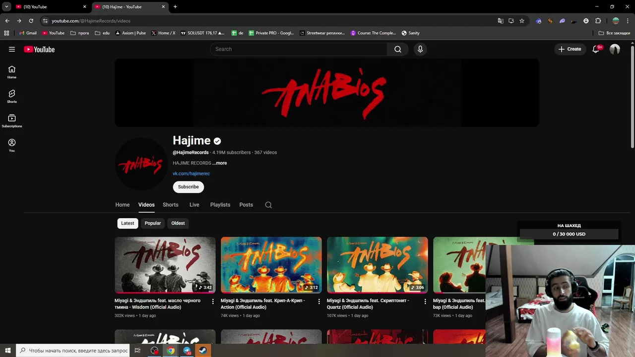635x357 pixels.
Task: Open the edu bookmarks folder
Action: [102, 33]
